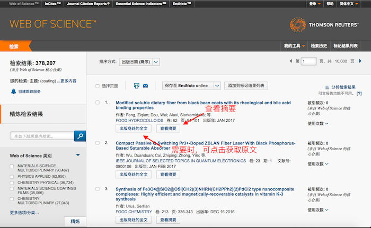This screenshot has height=228, width=371.
Task: Click the refine search magnifier button
Action: coord(79,136)
